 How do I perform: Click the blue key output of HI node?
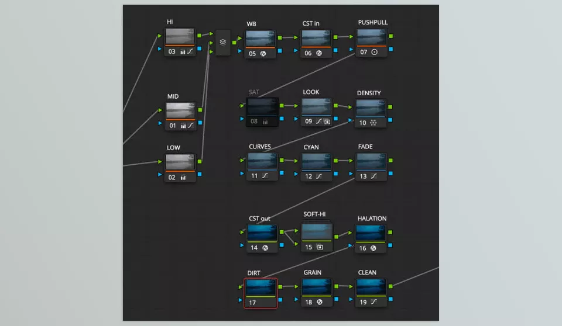(x=199, y=48)
